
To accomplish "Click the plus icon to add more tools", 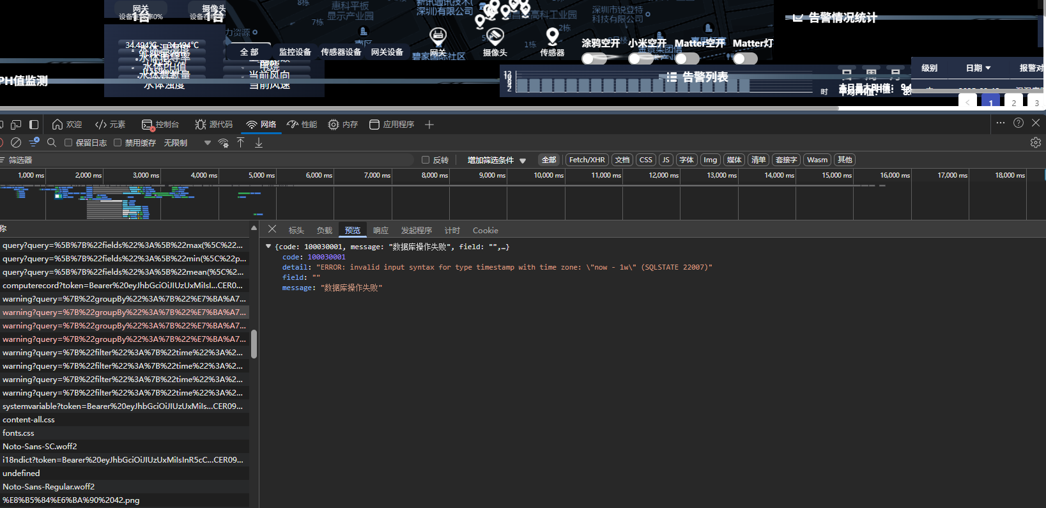I will pyautogui.click(x=429, y=125).
